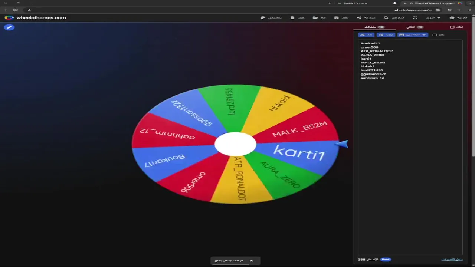475x267 pixels.
Task: Bookmark this page with star icon
Action: pos(29,10)
